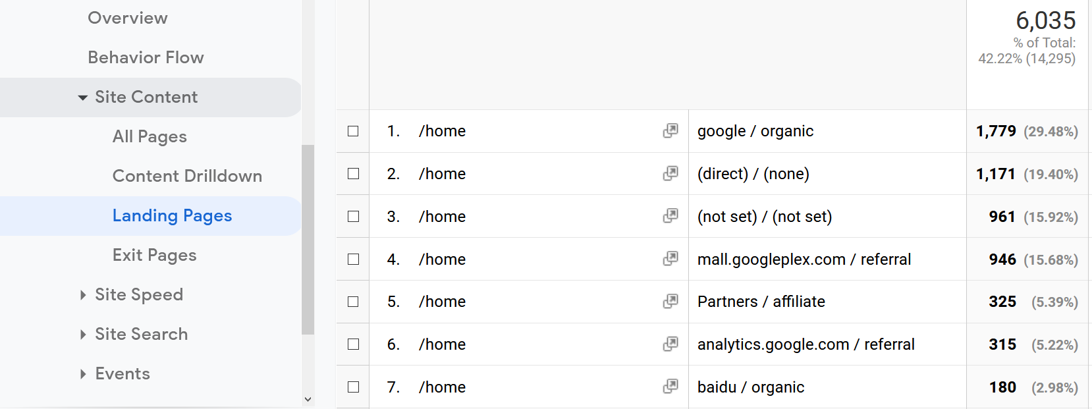
Task: Open the All Pages report
Action: (x=150, y=136)
